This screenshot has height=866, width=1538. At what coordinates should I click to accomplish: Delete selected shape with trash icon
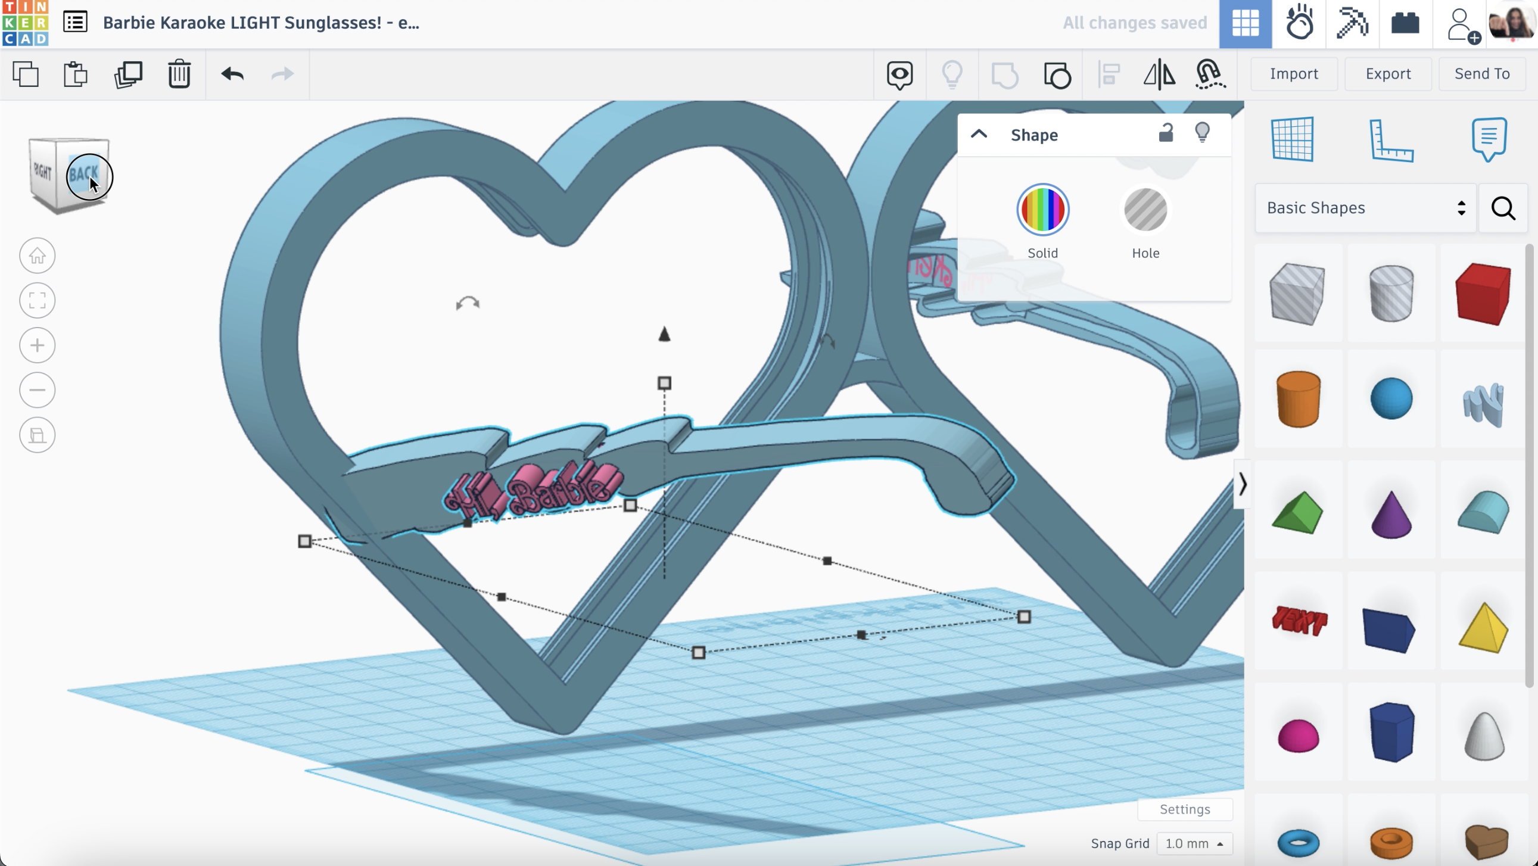click(x=179, y=74)
